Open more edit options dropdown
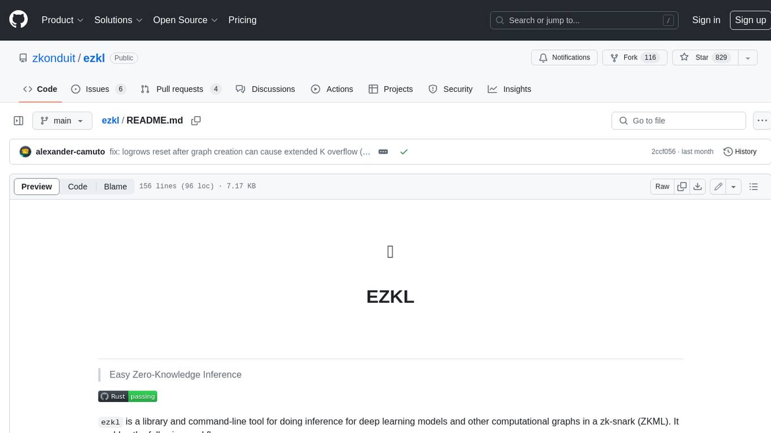Viewport: 771px width, 433px height. tap(734, 186)
